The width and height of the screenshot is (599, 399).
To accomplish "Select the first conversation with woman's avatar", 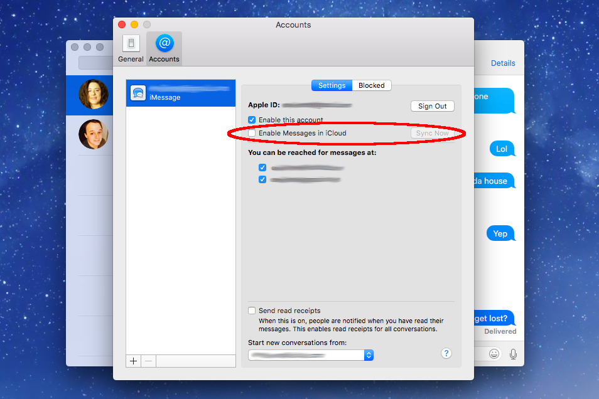I will 89,95.
